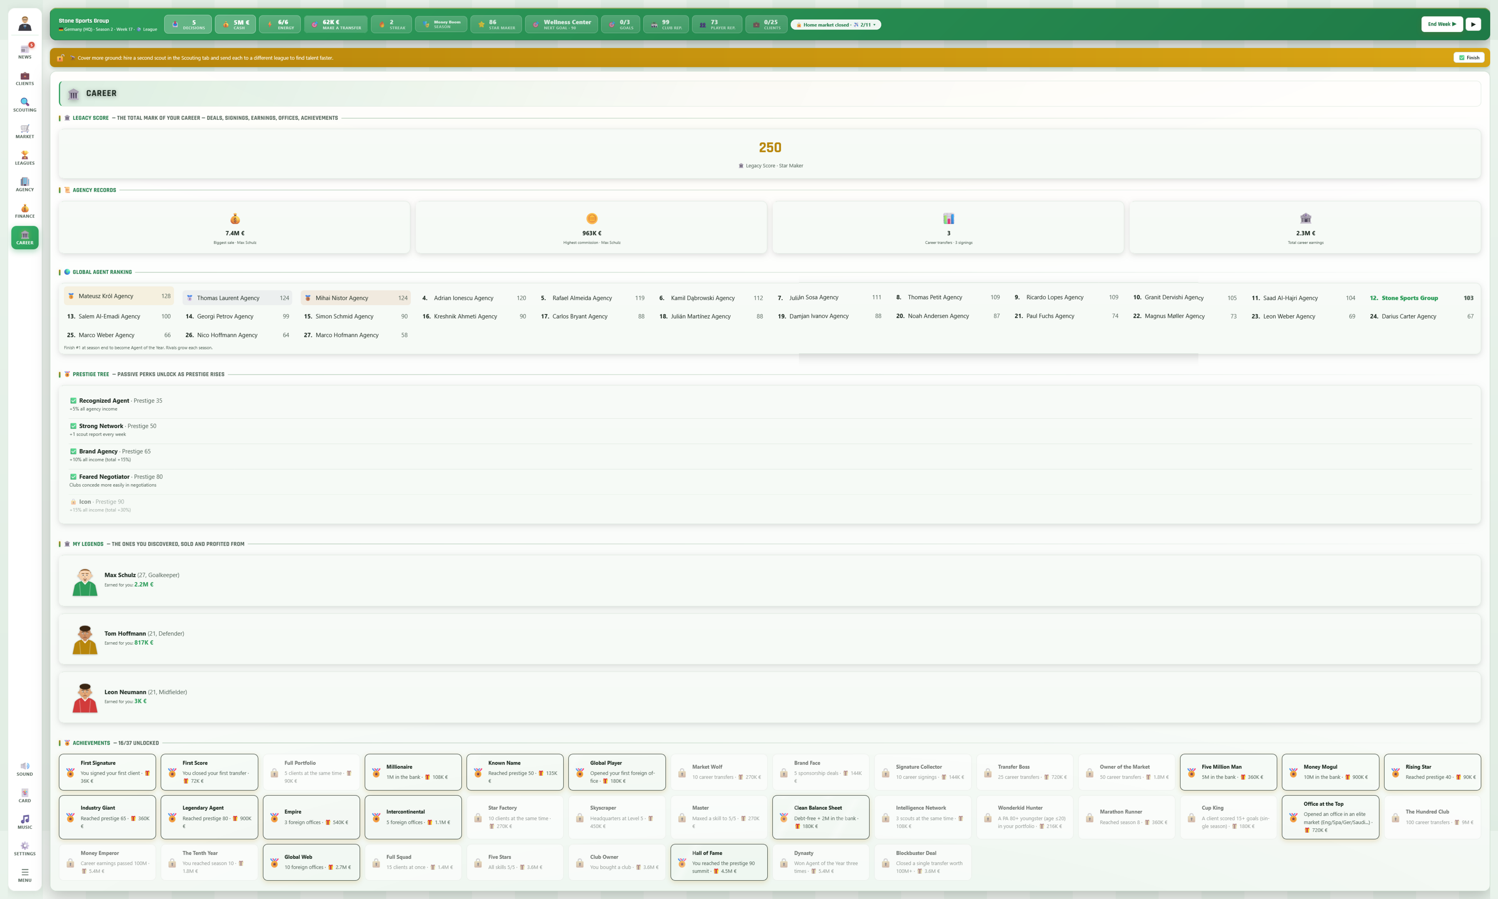The height and width of the screenshot is (899, 1498).
Task: Select Thomas Laurent Agency ranking entry
Action: (x=237, y=298)
